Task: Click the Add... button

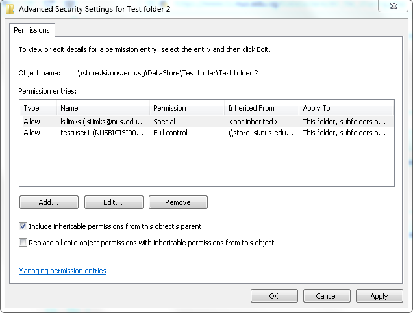Action: coord(49,202)
